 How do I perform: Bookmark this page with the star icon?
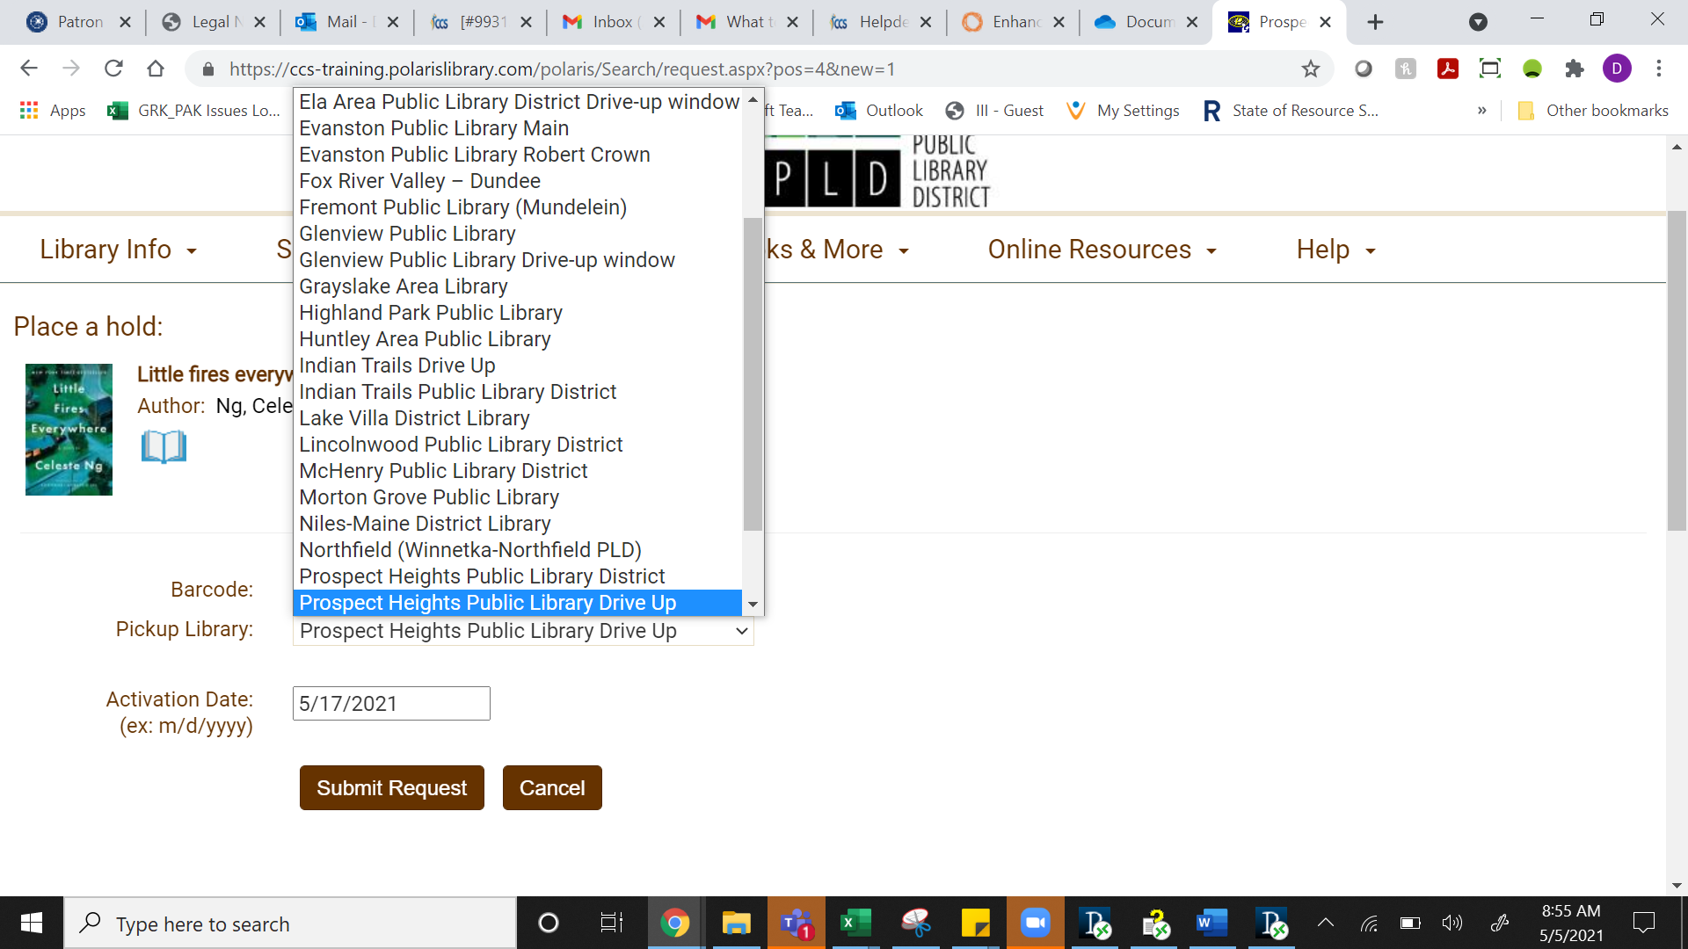[x=1310, y=69]
